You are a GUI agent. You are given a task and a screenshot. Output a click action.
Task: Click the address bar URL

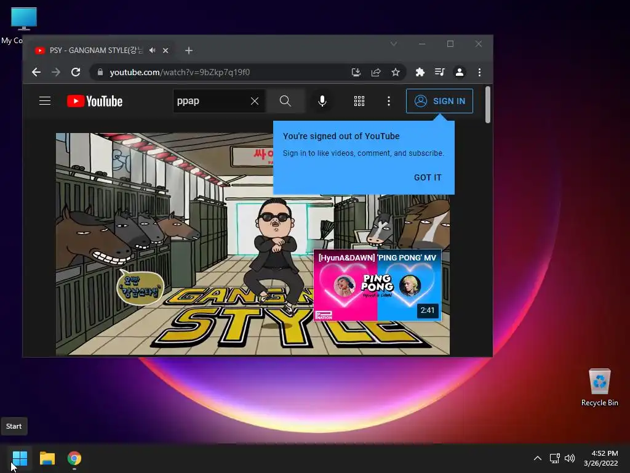(x=180, y=73)
